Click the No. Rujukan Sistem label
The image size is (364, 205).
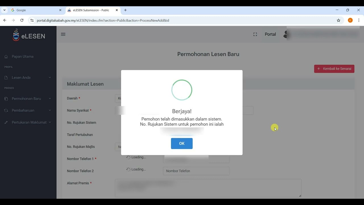[82, 122]
